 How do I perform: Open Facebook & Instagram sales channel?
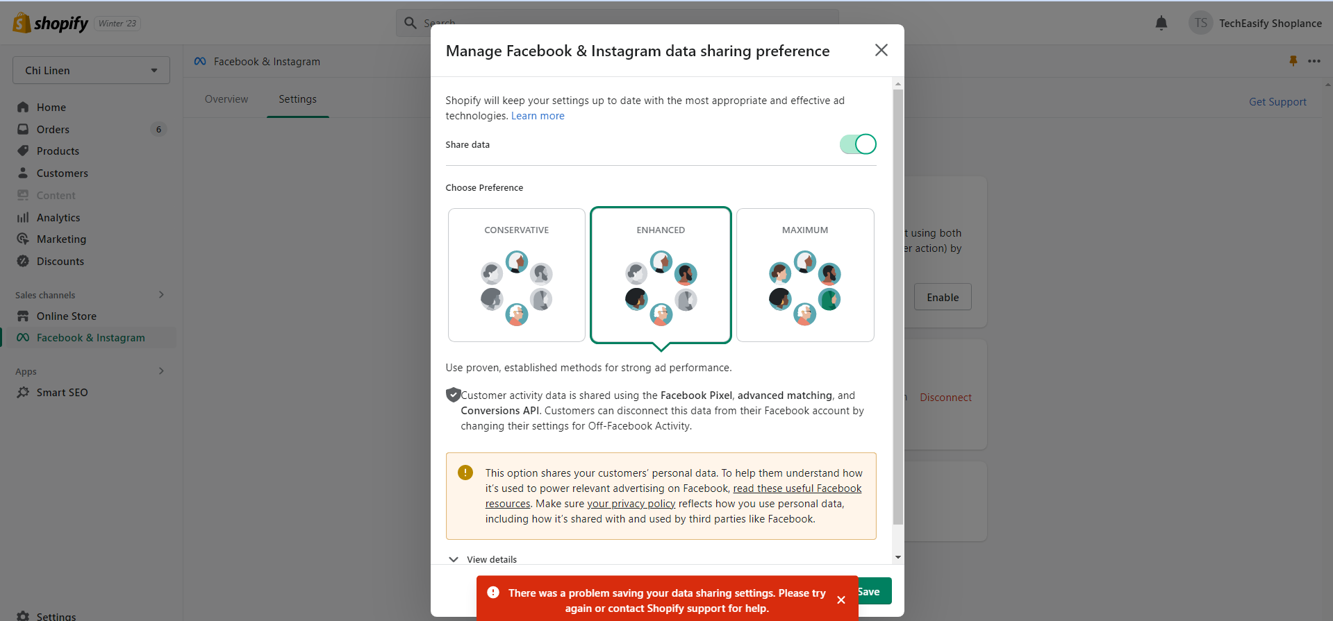pos(90,338)
